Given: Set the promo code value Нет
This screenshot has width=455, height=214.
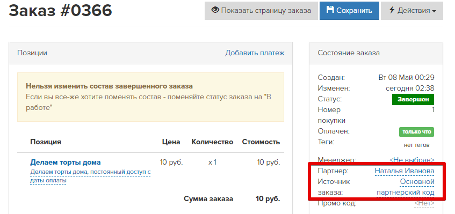Looking at the screenshot, I should (424, 203).
